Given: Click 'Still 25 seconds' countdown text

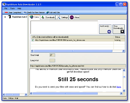Looking at the screenshot, I should 78,79.
